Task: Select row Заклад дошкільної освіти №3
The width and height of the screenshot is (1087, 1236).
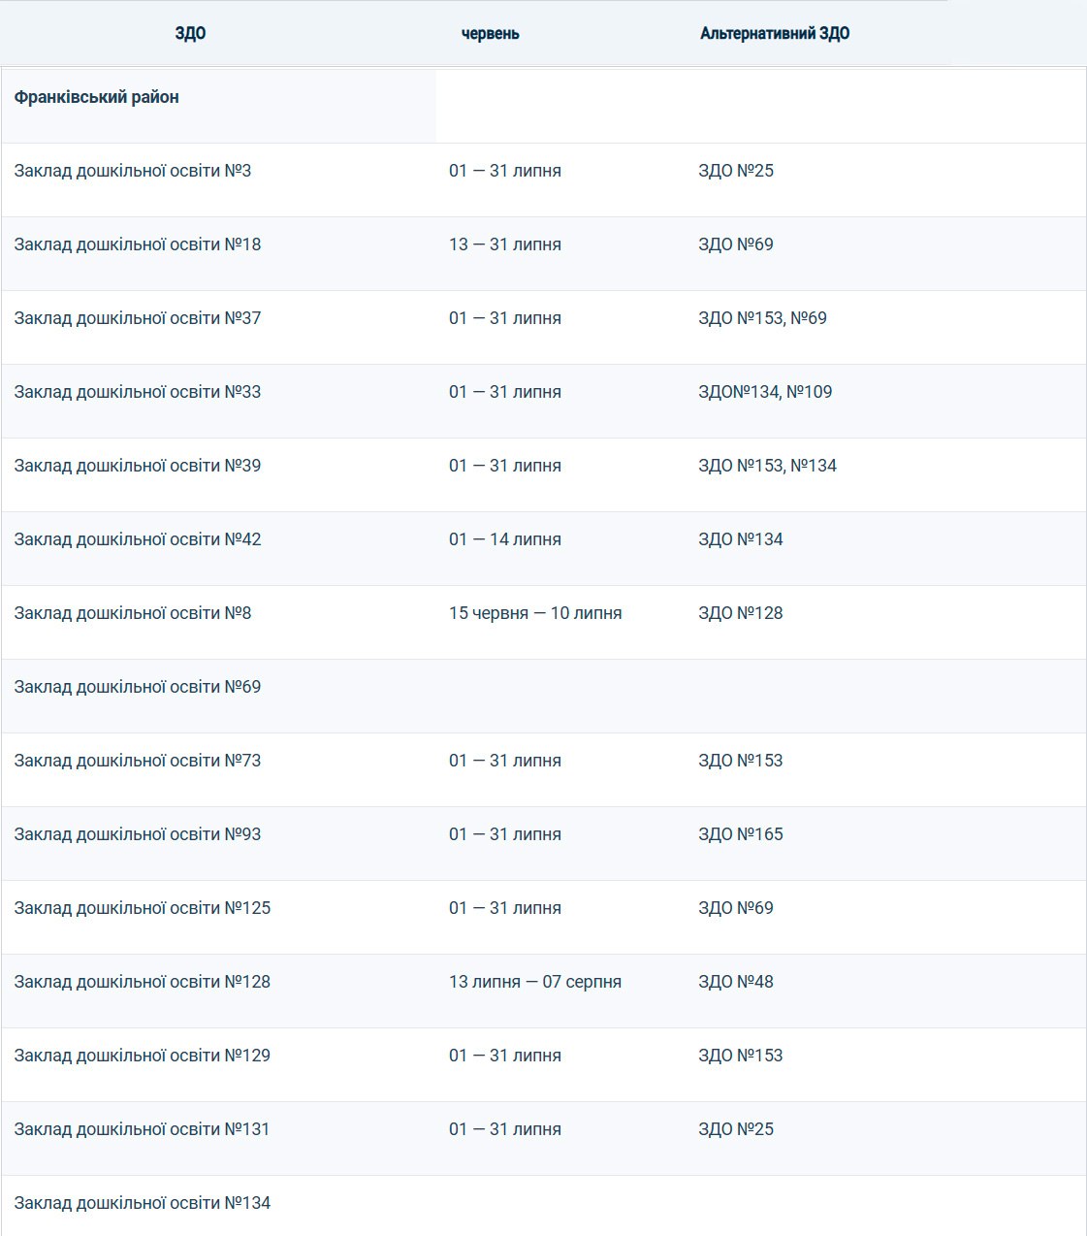Action: pyautogui.click(x=543, y=180)
